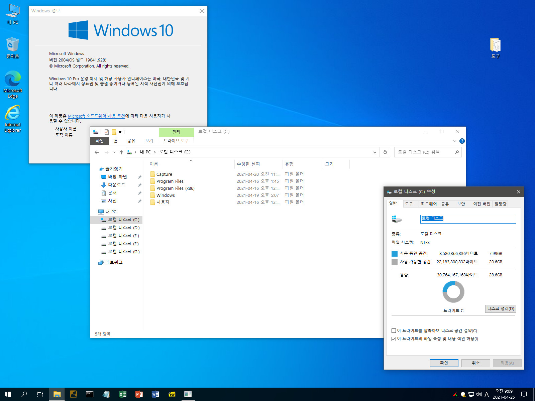
Task: Open File Explorer help icon
Action: (x=462, y=141)
